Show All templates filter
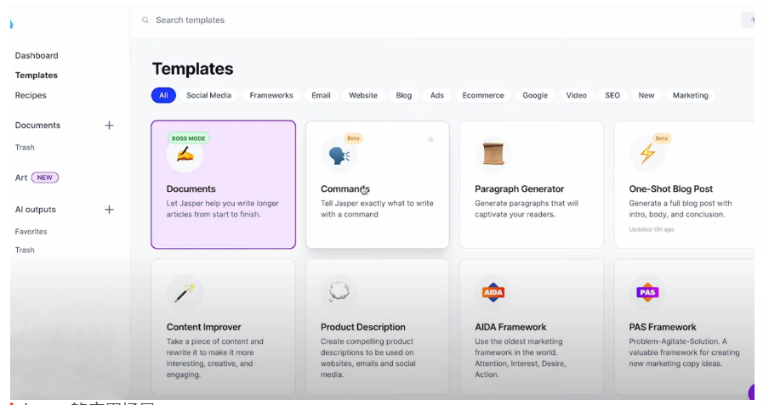Viewport: 769px width, 405px height. point(163,96)
